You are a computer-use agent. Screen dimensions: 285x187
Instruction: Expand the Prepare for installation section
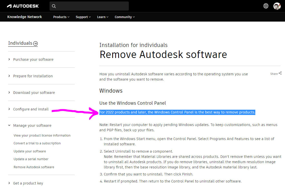click(x=33, y=76)
